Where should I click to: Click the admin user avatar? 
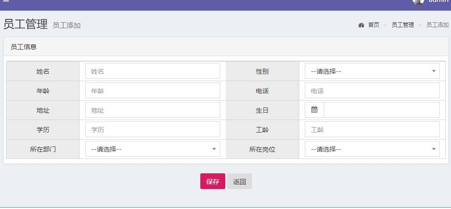tap(418, 1)
